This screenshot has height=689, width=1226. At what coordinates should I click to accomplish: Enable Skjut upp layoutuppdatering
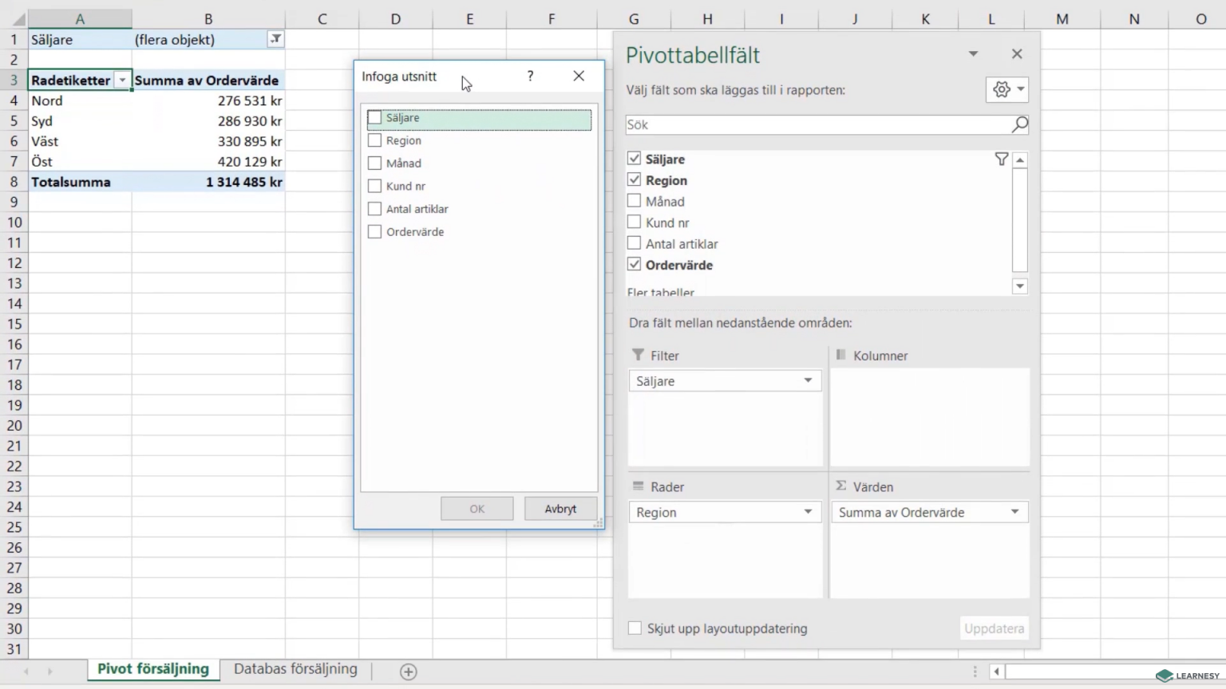coord(635,628)
